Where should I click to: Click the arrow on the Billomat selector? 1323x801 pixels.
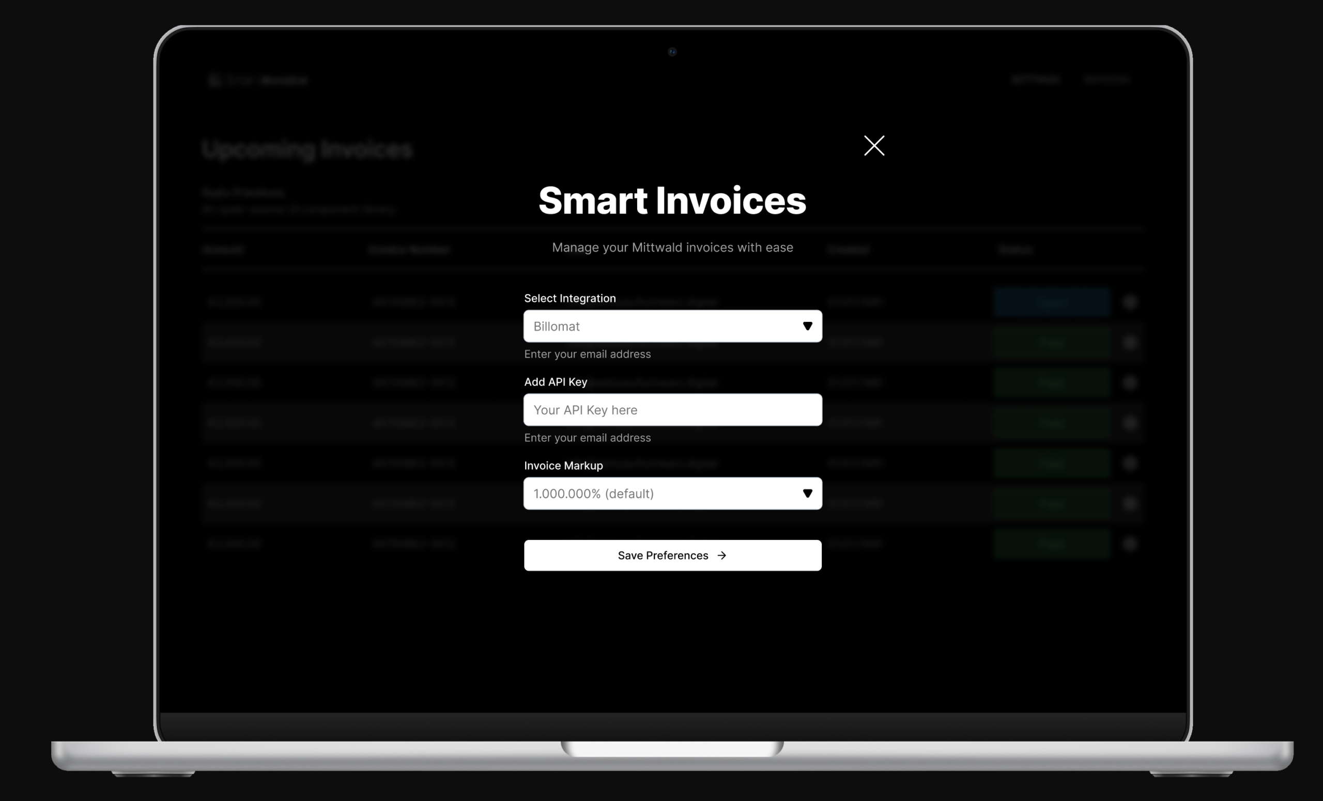[x=807, y=326]
